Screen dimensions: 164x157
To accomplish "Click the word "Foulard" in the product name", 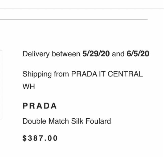I will coord(98,121).
